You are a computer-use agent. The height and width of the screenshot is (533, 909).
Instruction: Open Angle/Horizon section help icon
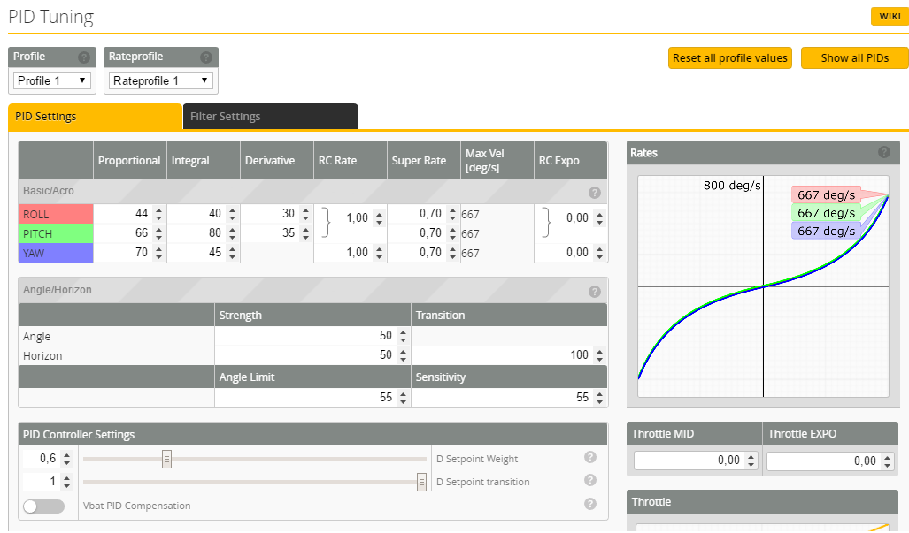(x=594, y=292)
